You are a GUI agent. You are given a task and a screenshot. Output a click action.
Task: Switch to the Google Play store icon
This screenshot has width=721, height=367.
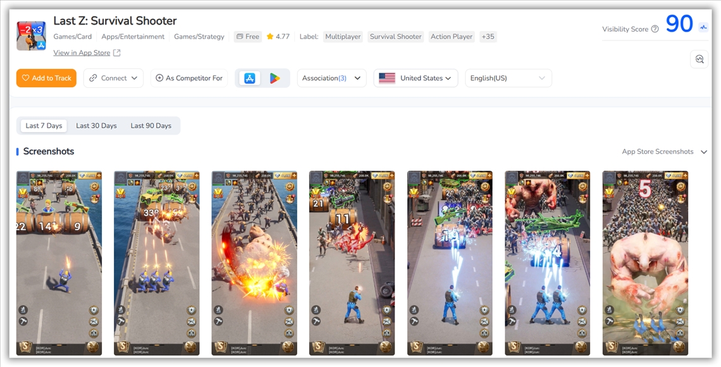point(274,78)
